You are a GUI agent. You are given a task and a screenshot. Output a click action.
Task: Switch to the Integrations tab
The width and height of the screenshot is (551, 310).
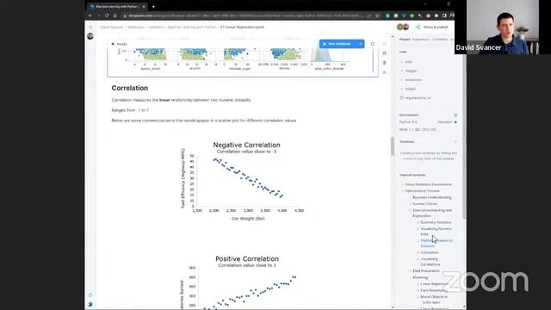(421, 40)
